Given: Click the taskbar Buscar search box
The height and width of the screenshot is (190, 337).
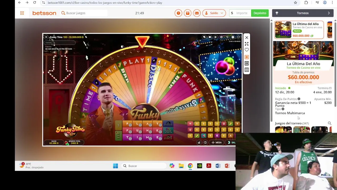Looking at the screenshot, I should tap(144, 166).
